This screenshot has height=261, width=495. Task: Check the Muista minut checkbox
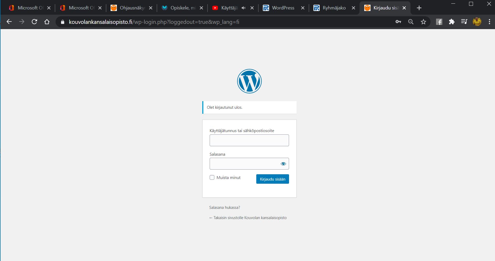[212, 177]
